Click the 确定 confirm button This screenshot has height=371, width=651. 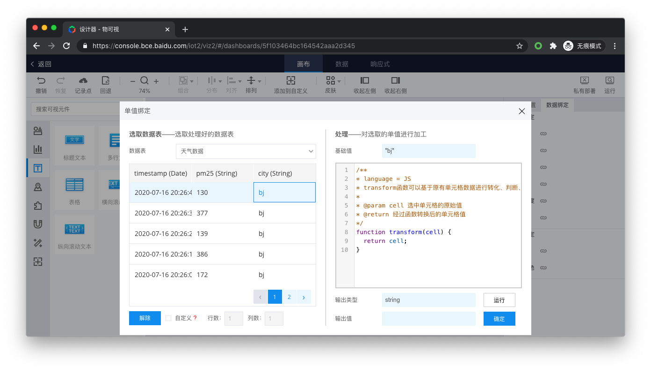[x=499, y=319]
